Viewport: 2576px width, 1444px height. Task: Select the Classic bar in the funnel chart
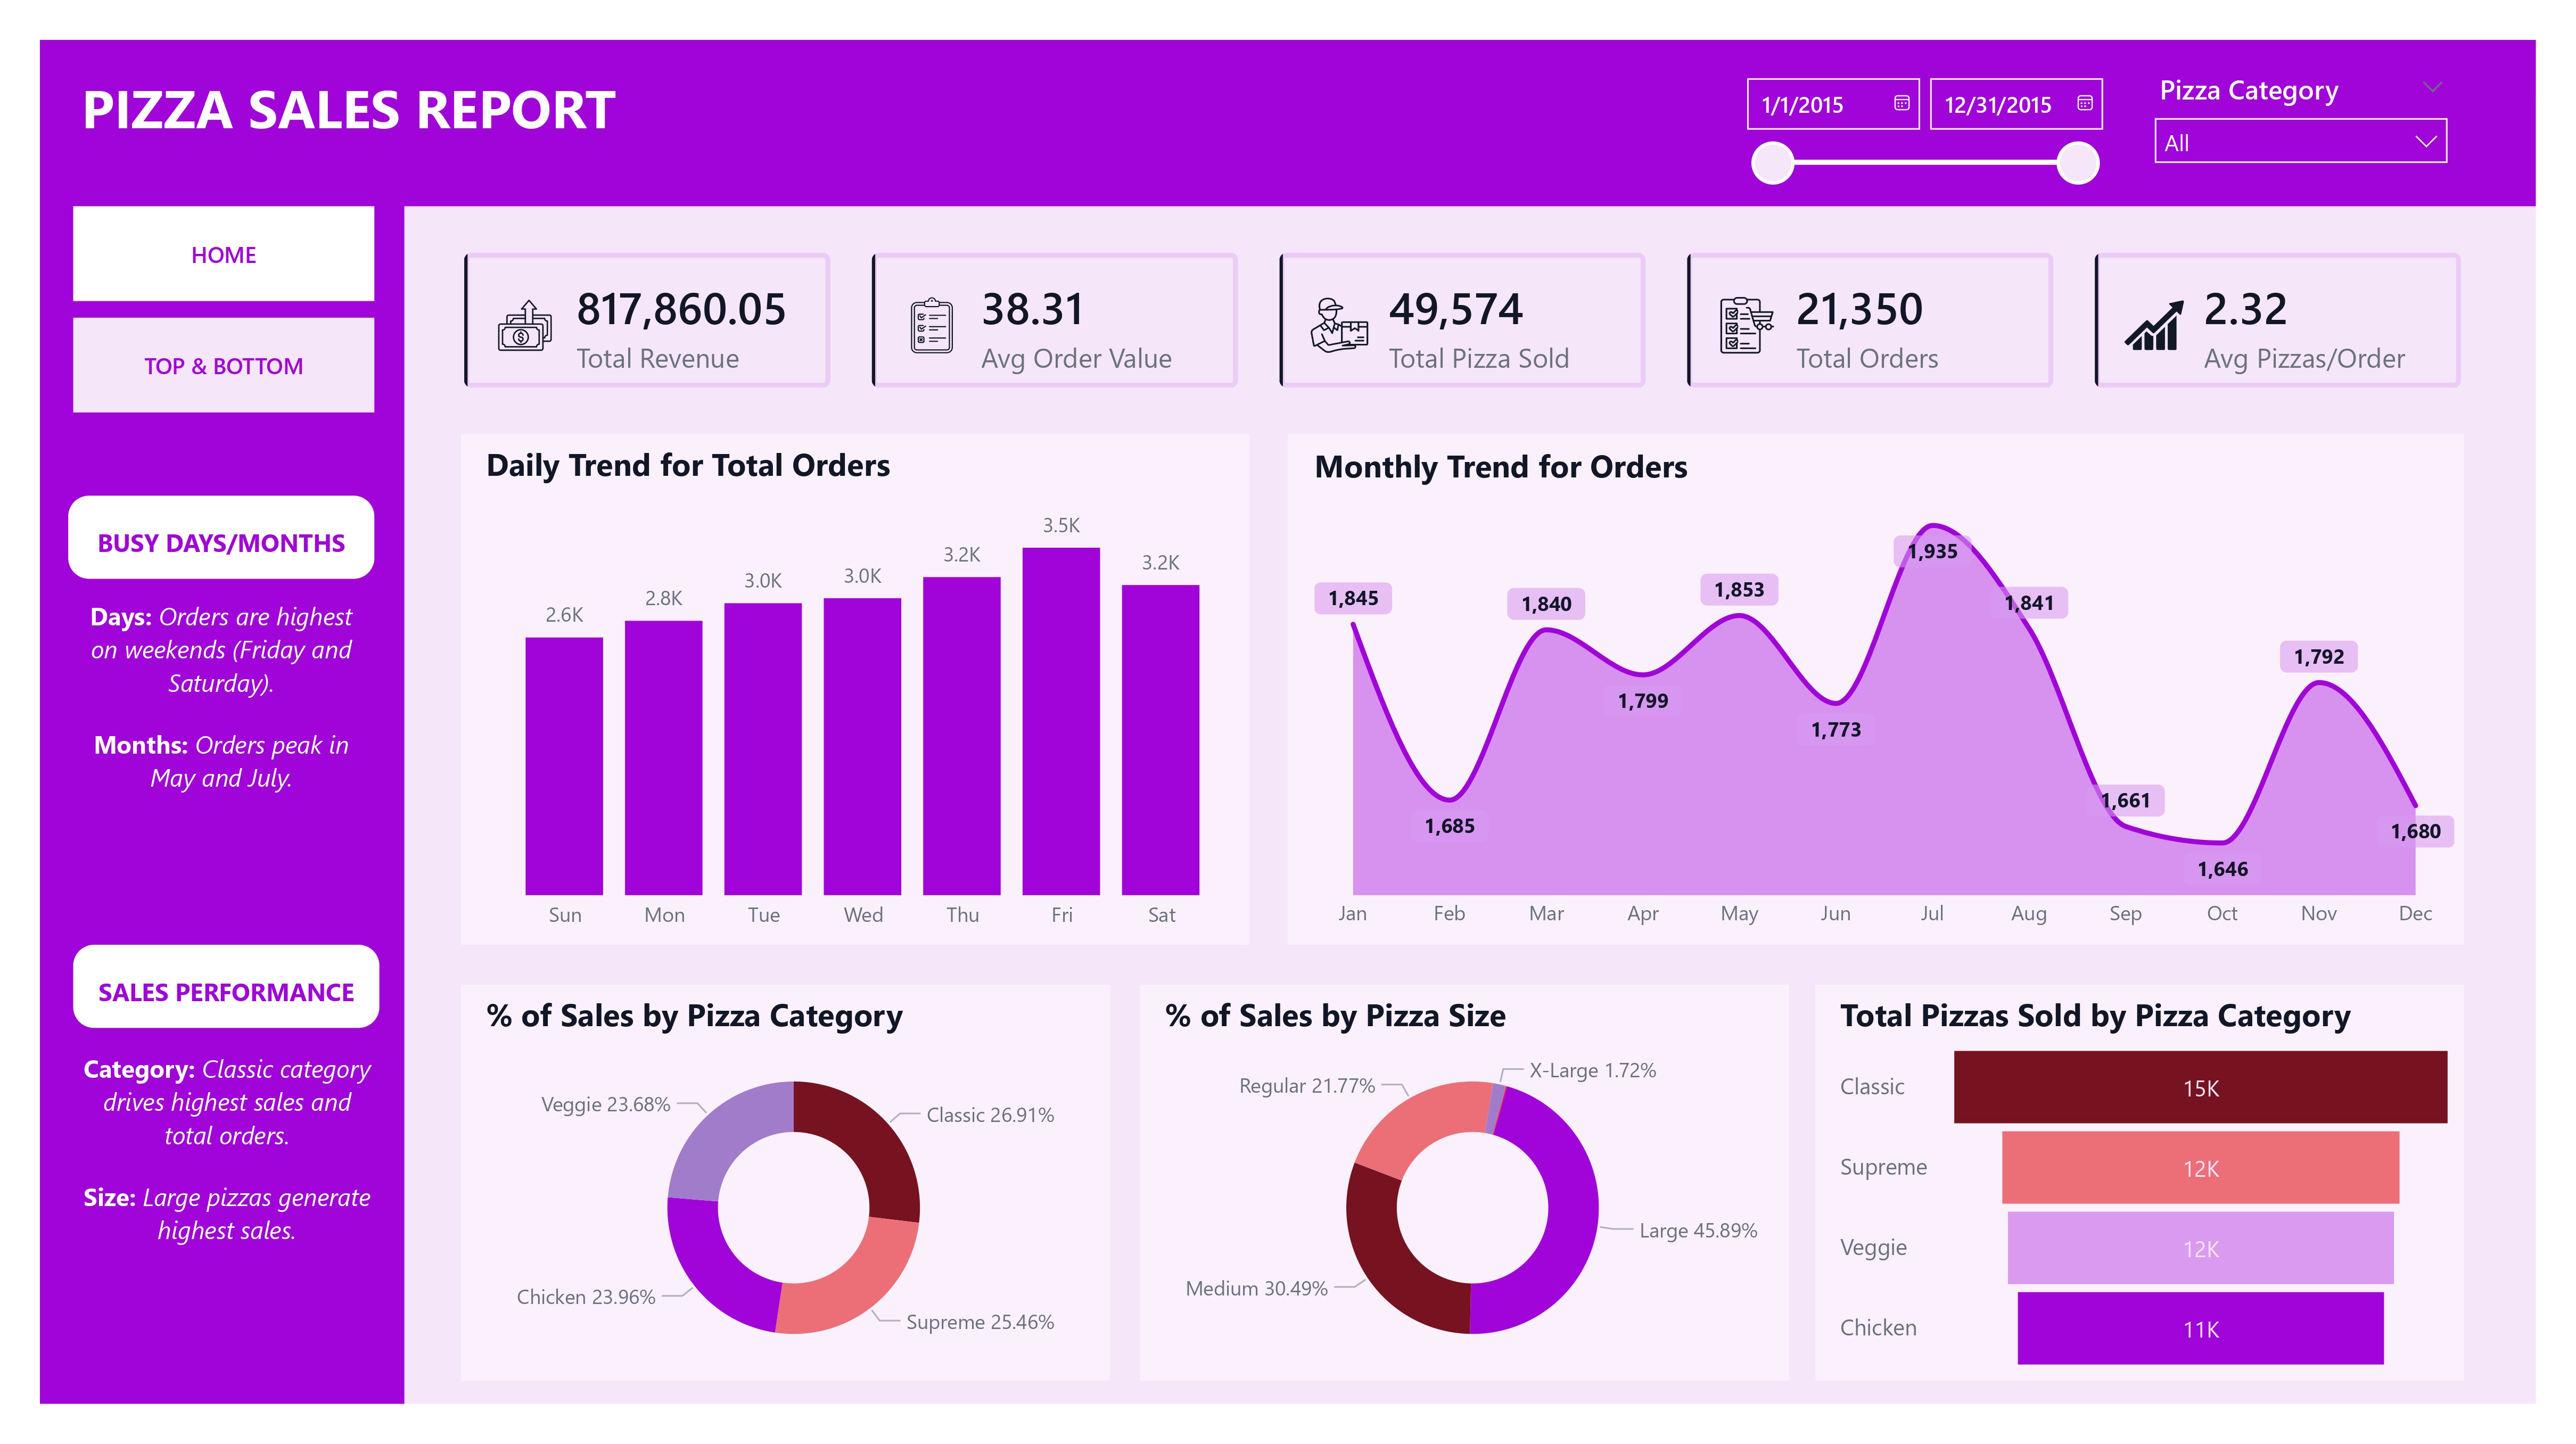[2199, 1087]
